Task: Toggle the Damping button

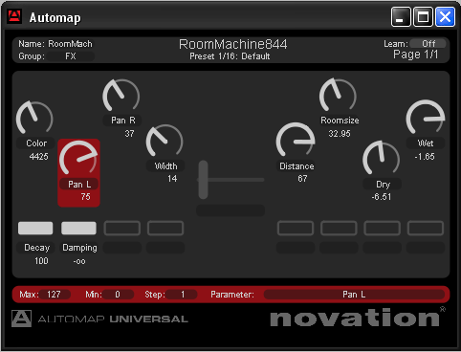Action: pyautogui.click(x=78, y=229)
